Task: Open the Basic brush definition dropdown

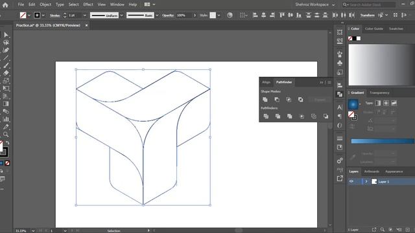Action: pyautogui.click(x=157, y=16)
